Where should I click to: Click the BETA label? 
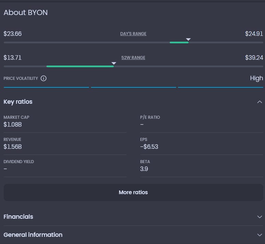coord(145,162)
